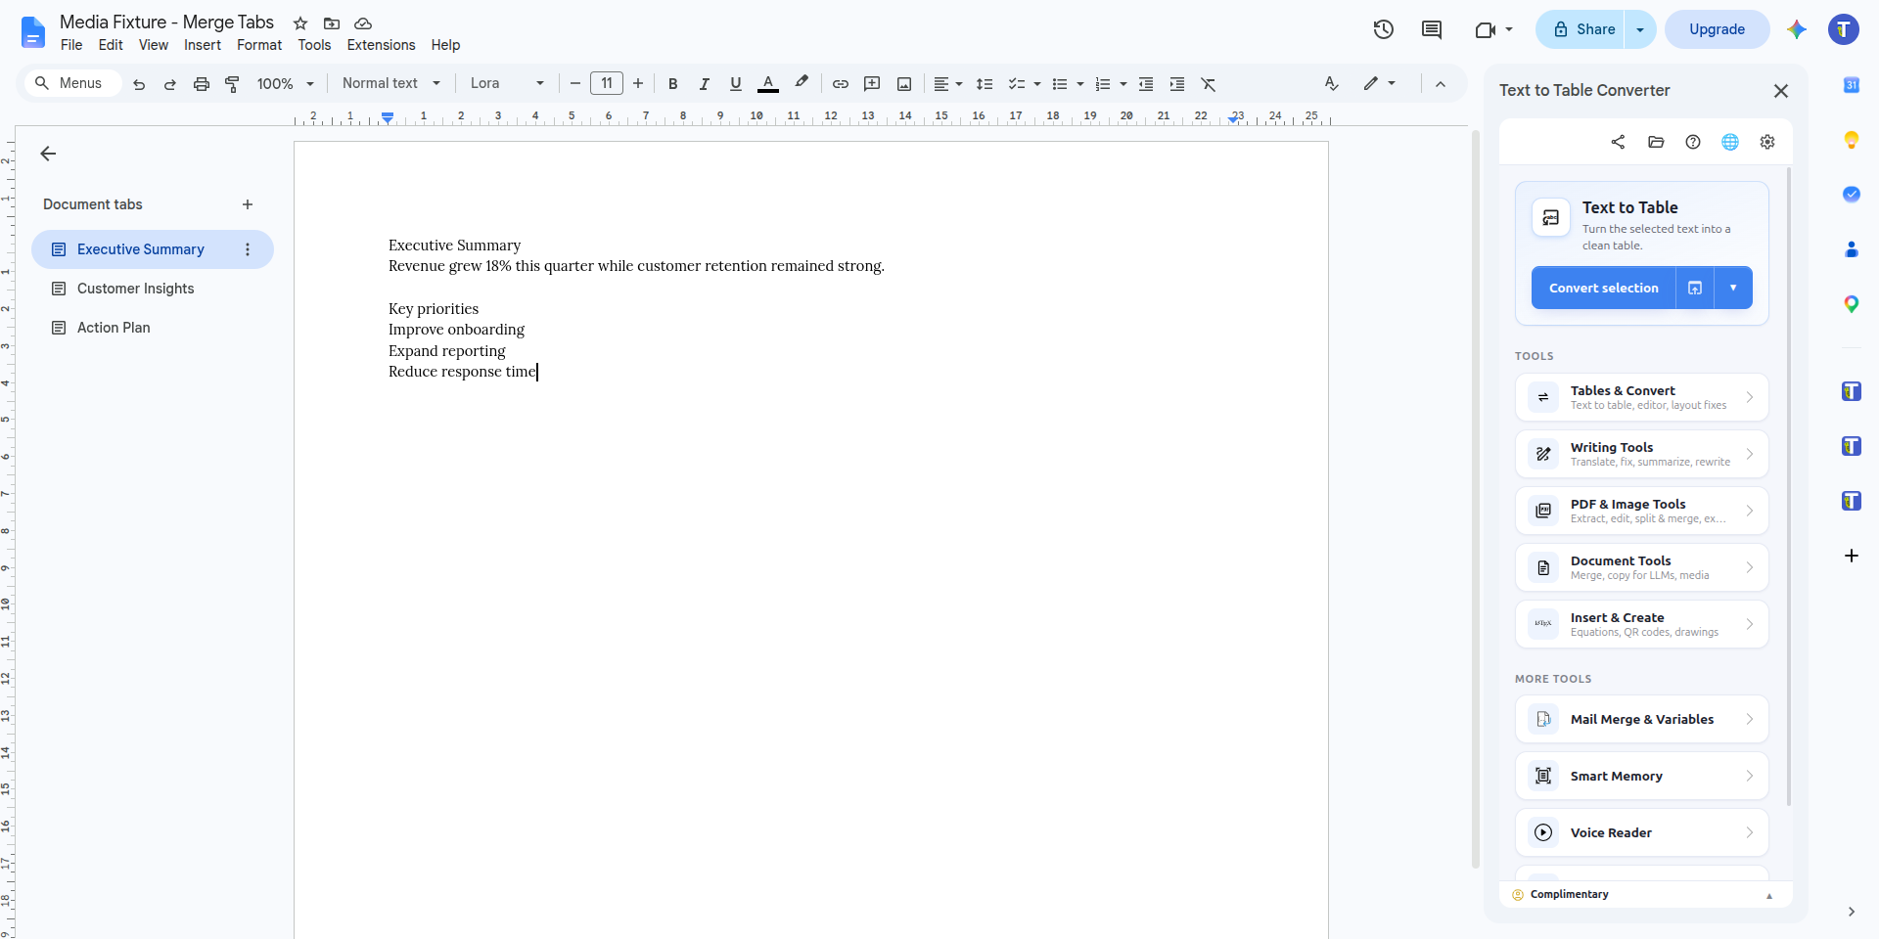Image resolution: width=1879 pixels, height=939 pixels.
Task: Open the editing mode pencil dropdown
Action: [x=1380, y=84]
